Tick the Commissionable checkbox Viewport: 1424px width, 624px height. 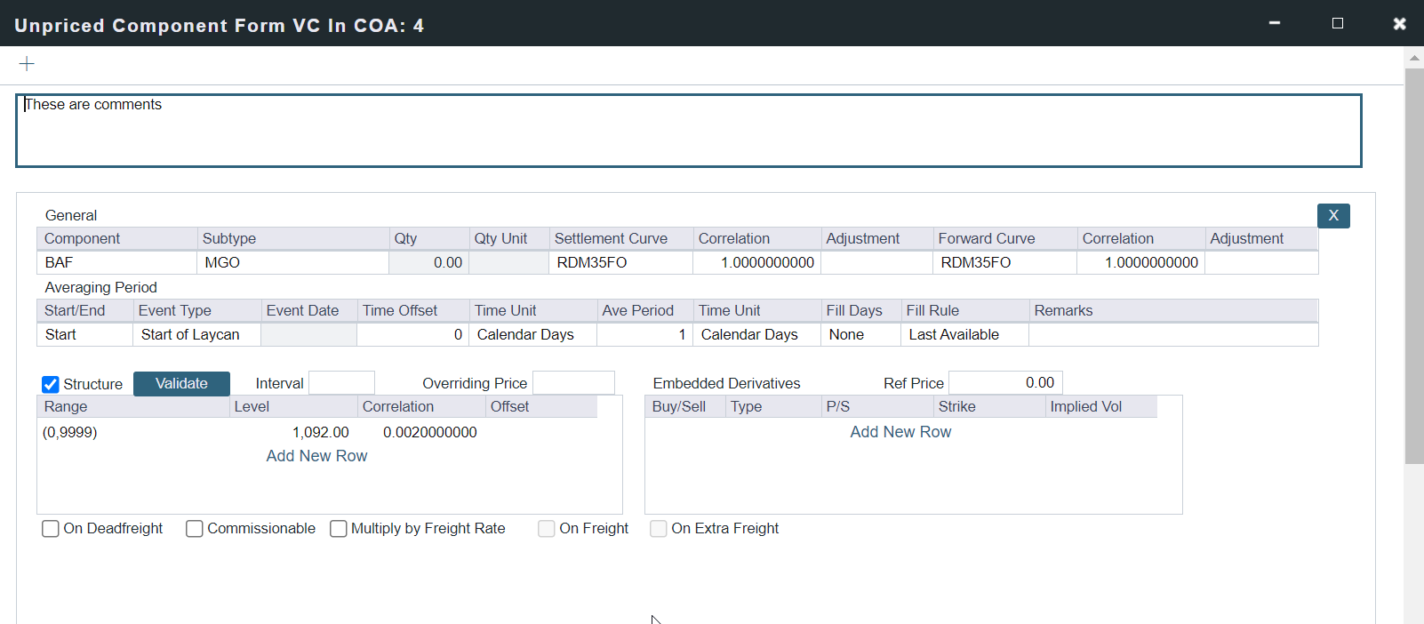point(195,529)
